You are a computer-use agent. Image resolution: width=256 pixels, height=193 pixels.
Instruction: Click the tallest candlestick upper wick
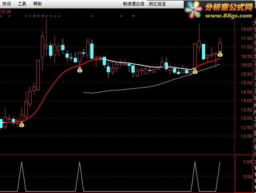(x=47, y=32)
